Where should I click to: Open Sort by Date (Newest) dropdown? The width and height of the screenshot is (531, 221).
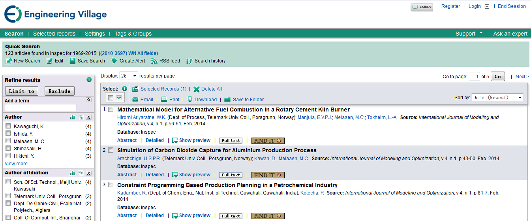497,98
